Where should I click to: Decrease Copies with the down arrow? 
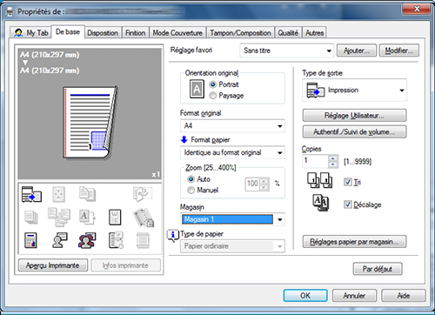[x=333, y=164]
